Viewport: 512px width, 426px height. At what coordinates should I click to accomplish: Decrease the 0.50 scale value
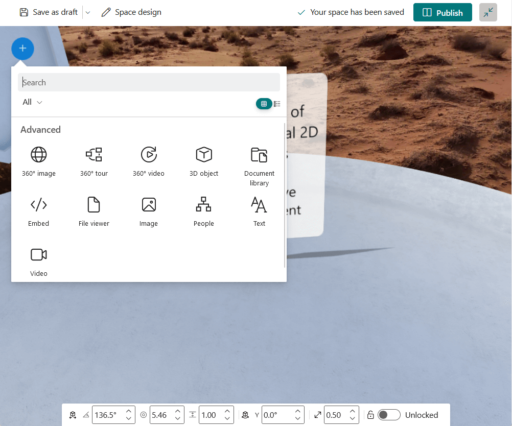pos(353,419)
